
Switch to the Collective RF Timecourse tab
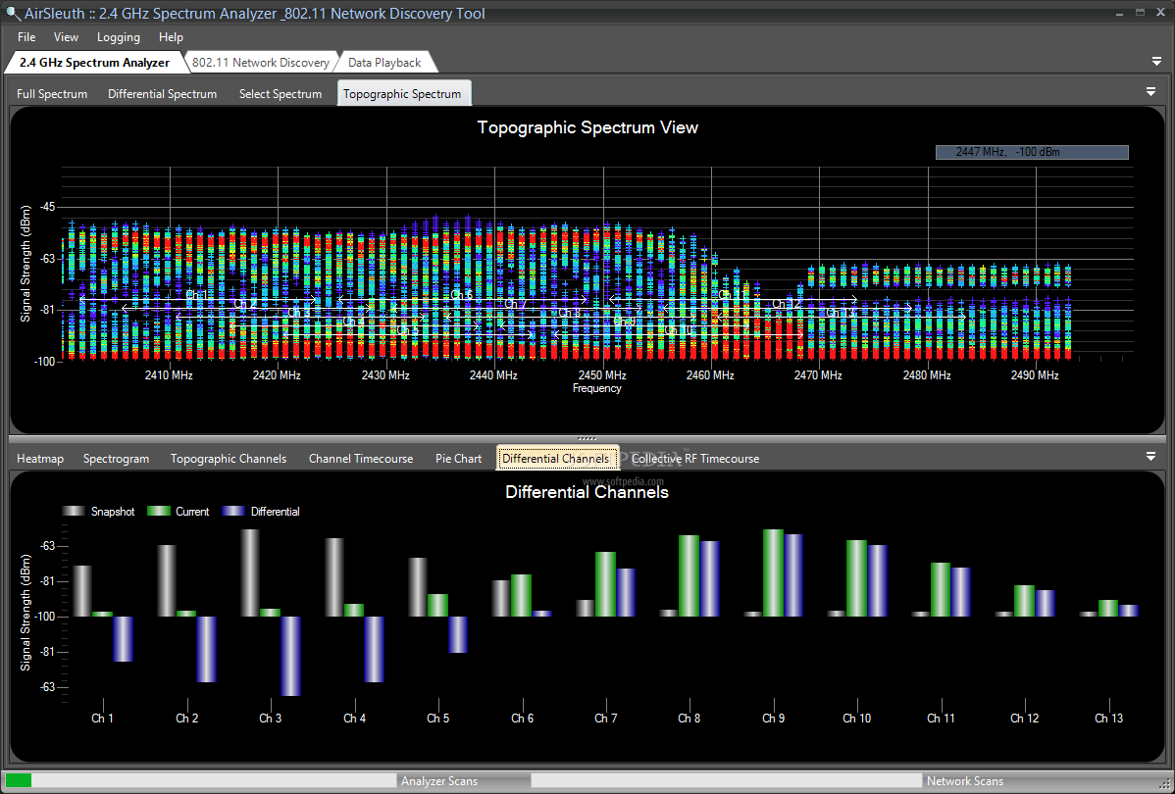coord(695,459)
